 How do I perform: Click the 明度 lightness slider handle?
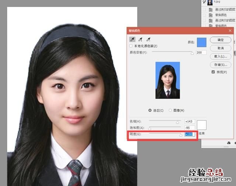(181, 135)
